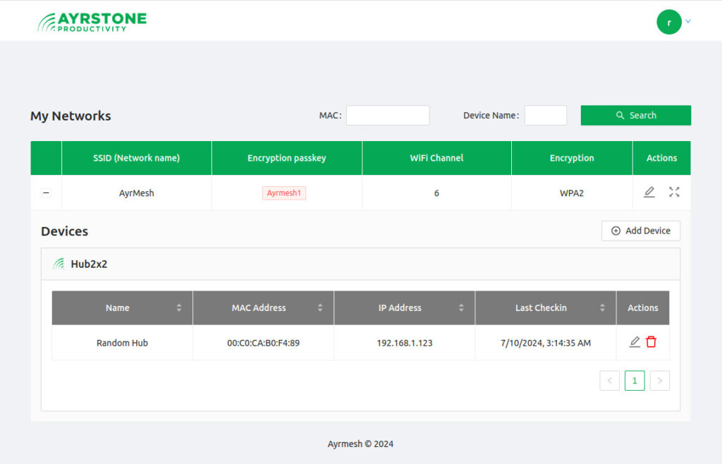Click the next page arrow
The width and height of the screenshot is (722, 464).
[659, 381]
